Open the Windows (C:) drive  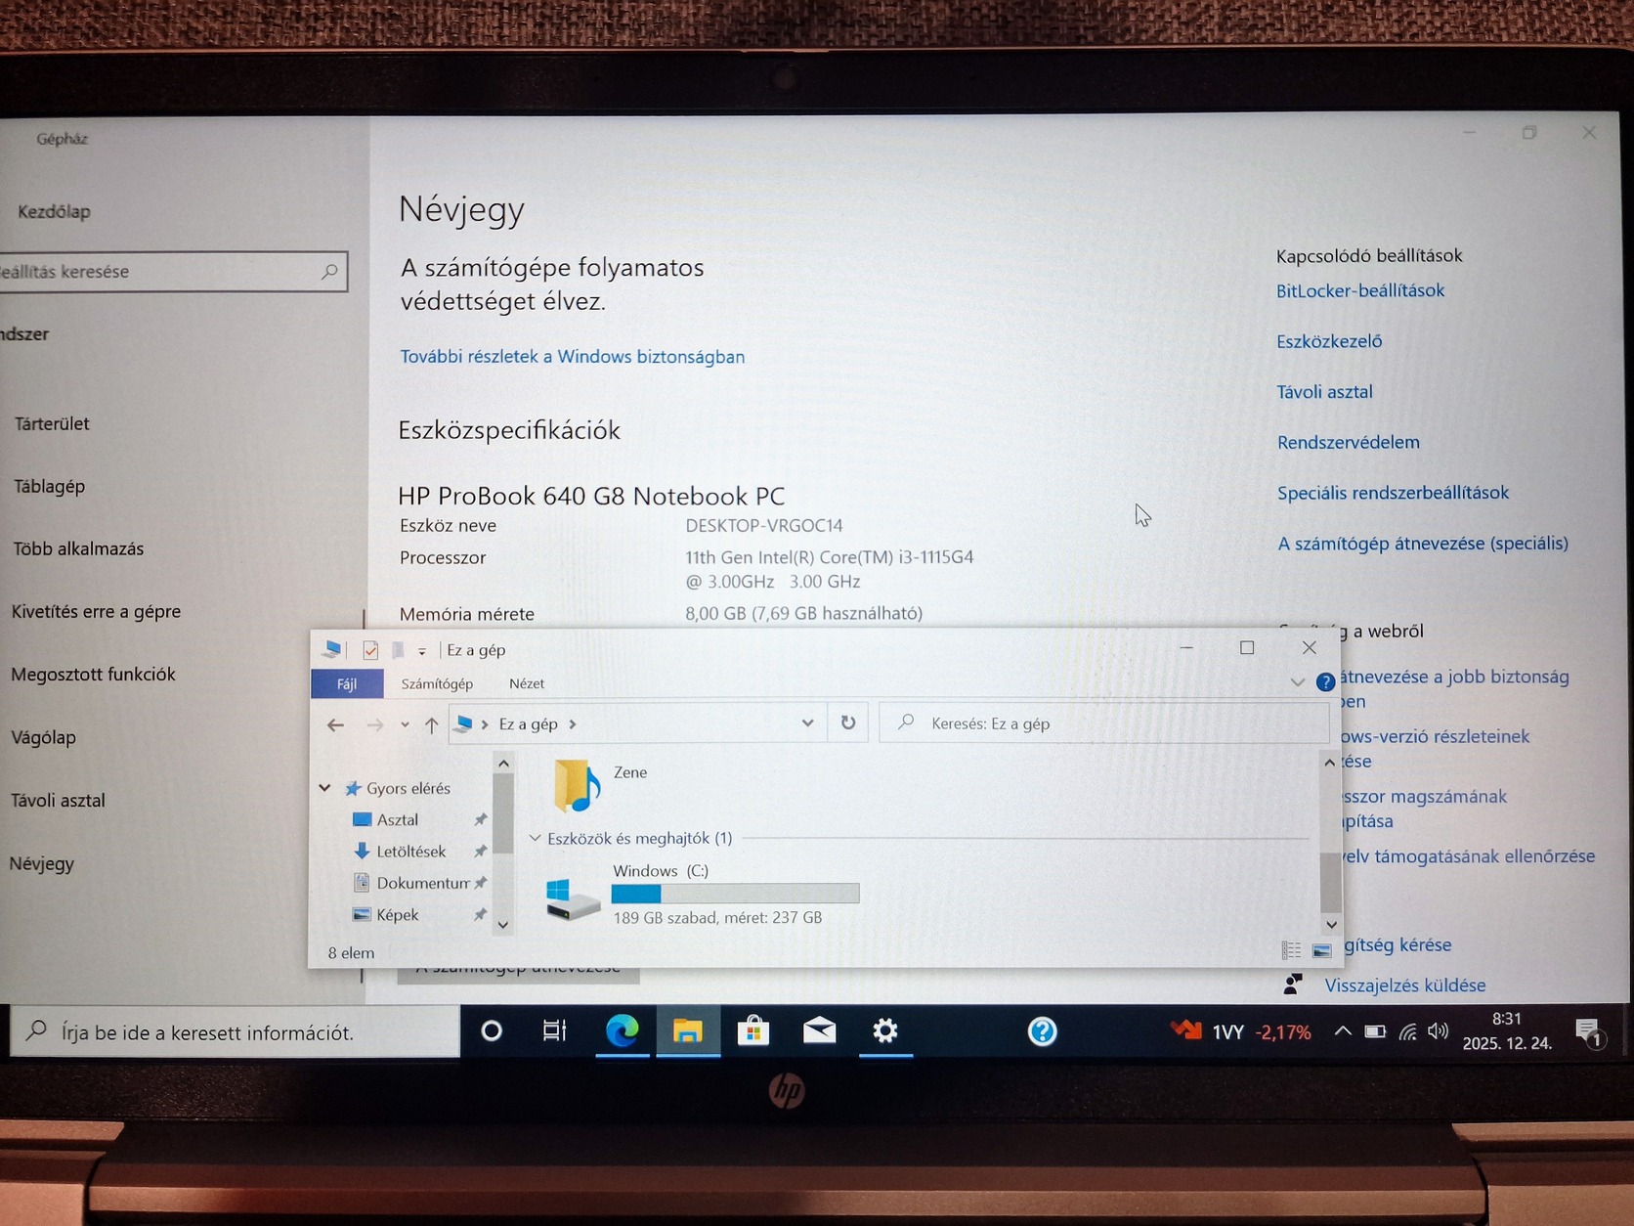pos(704,894)
